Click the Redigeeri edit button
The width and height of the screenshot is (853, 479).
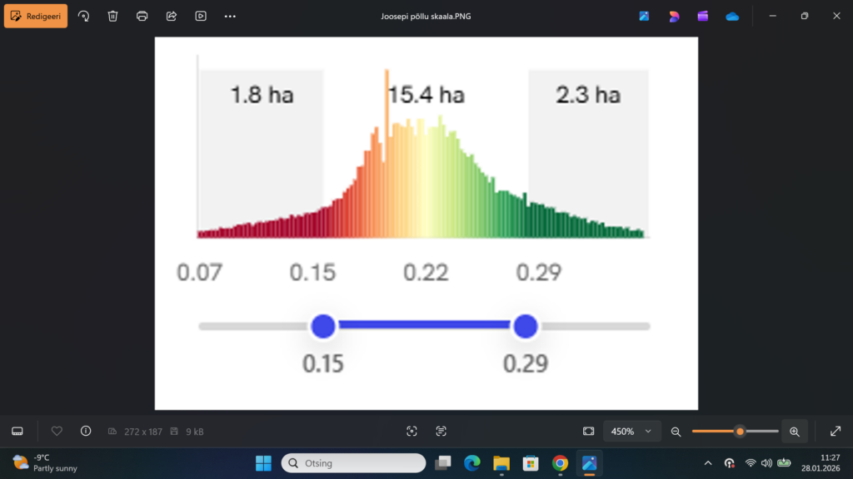coord(36,16)
